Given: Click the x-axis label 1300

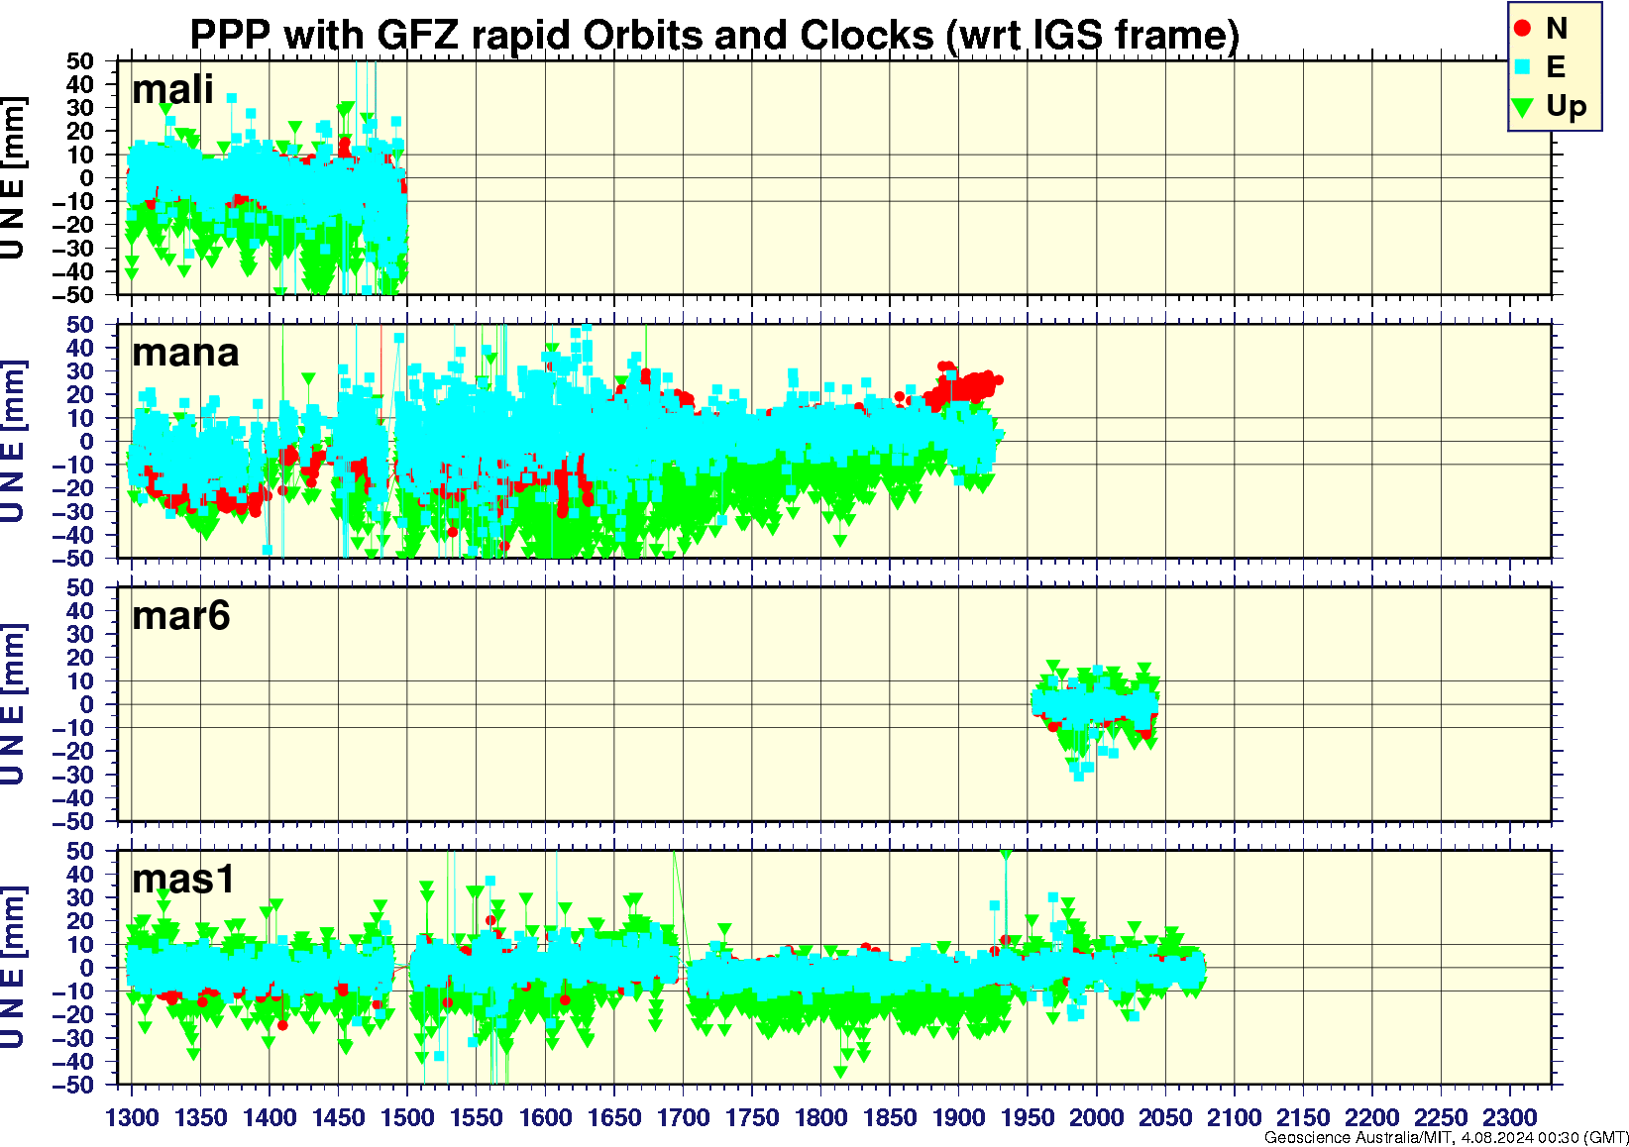Looking at the screenshot, I should click(132, 1117).
